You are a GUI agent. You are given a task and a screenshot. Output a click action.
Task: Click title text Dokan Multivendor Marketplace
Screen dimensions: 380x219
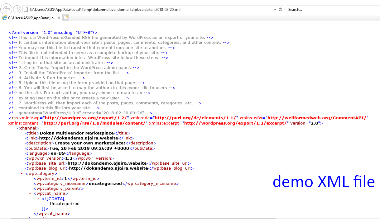point(77,133)
